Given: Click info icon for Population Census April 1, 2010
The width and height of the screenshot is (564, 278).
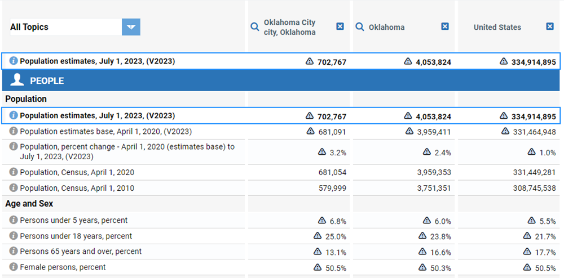Looking at the screenshot, I should (14, 188).
